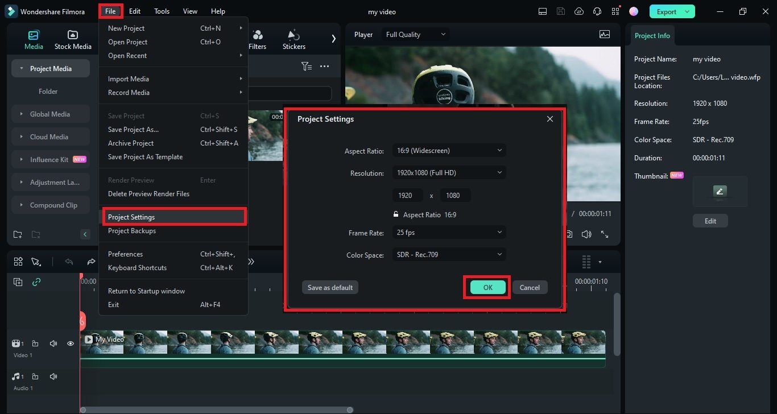Close the Project Settings dialog with X

tap(550, 119)
